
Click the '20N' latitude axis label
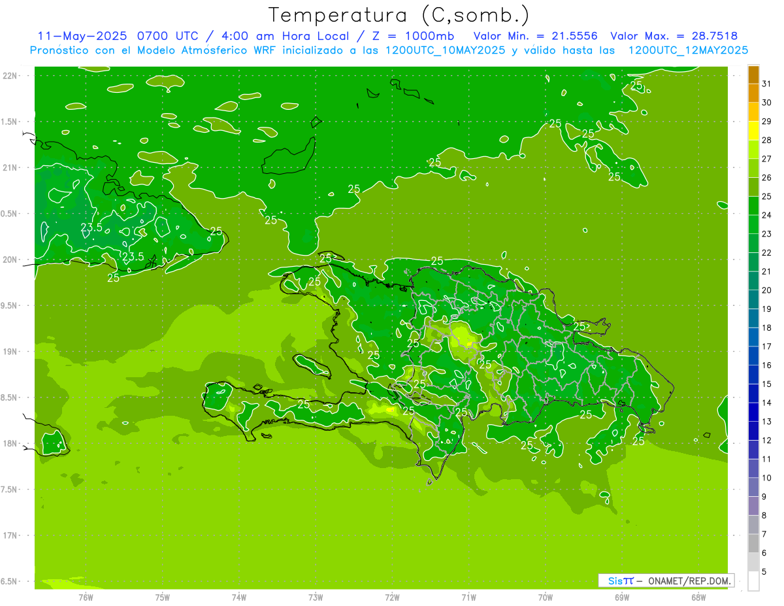[10, 260]
